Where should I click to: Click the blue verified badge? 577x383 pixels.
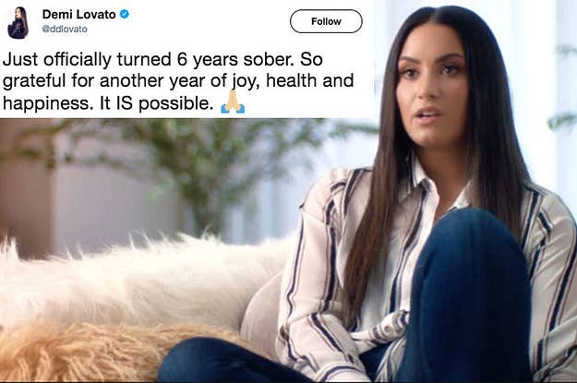pyautogui.click(x=125, y=15)
